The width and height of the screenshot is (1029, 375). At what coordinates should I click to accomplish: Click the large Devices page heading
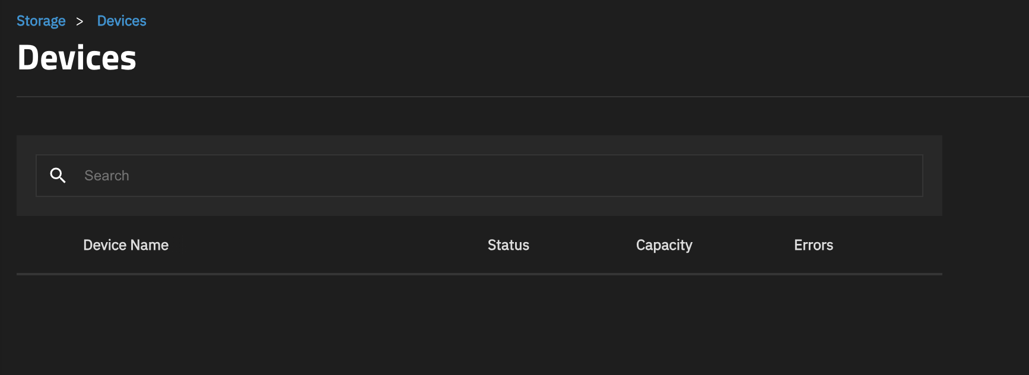point(77,58)
